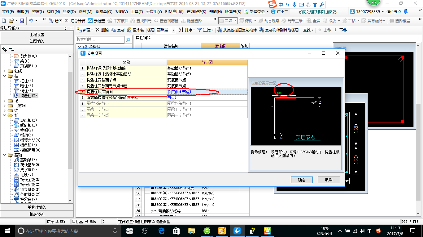The width and height of the screenshot is (423, 237).
Task: Open the BIM应用(I) menu
Action: pyautogui.click(x=174, y=11)
